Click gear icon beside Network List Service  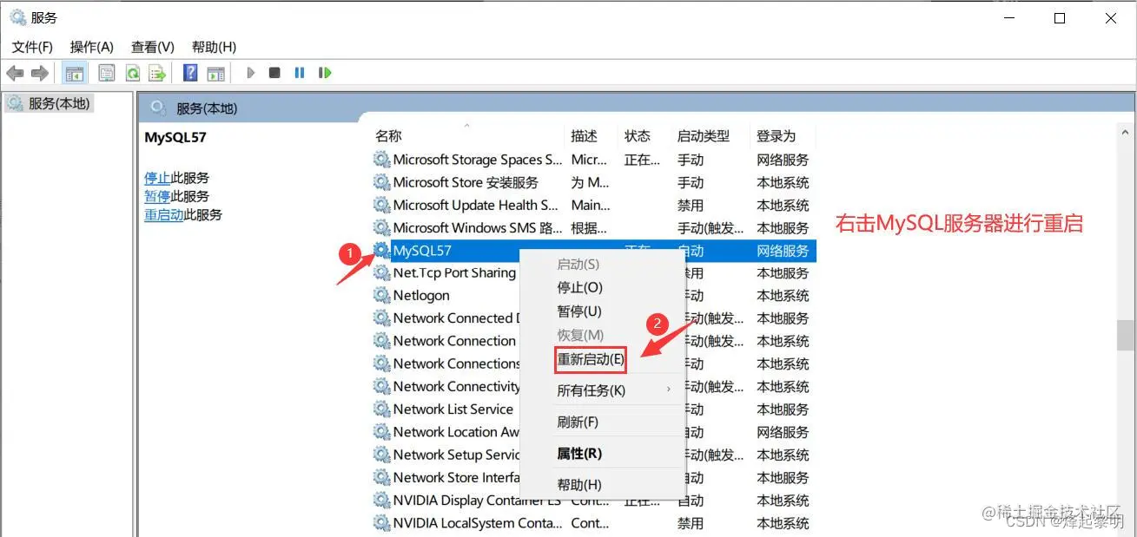point(381,409)
